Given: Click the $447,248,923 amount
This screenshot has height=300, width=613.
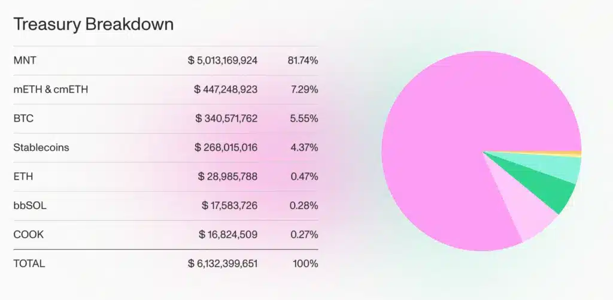Looking at the screenshot, I should tap(226, 89).
